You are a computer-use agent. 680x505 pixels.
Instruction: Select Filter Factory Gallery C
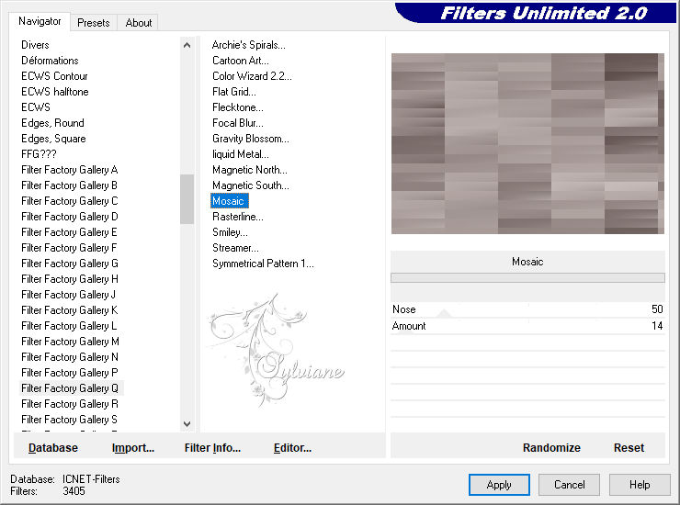point(70,201)
